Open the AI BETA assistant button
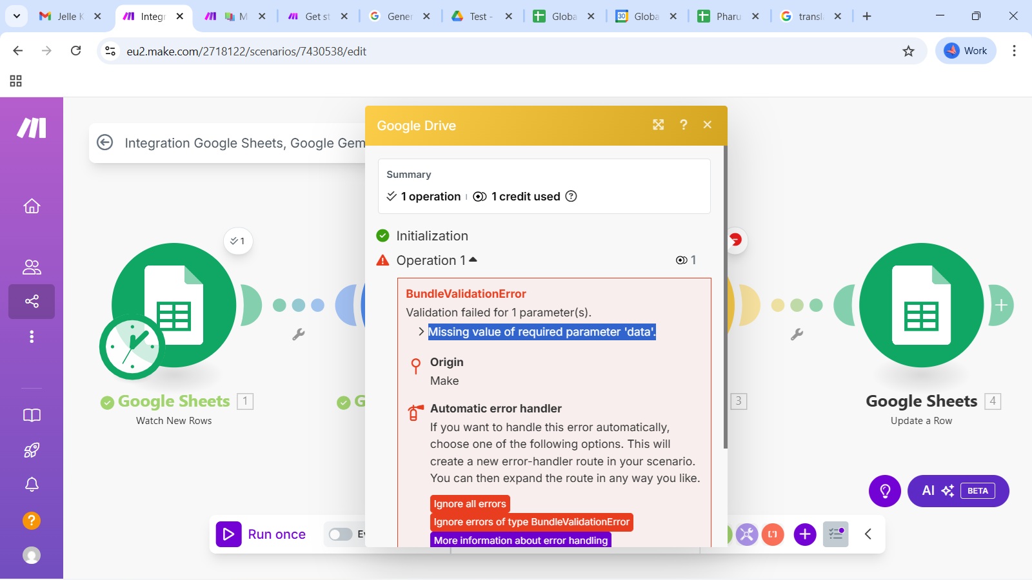 (x=958, y=491)
